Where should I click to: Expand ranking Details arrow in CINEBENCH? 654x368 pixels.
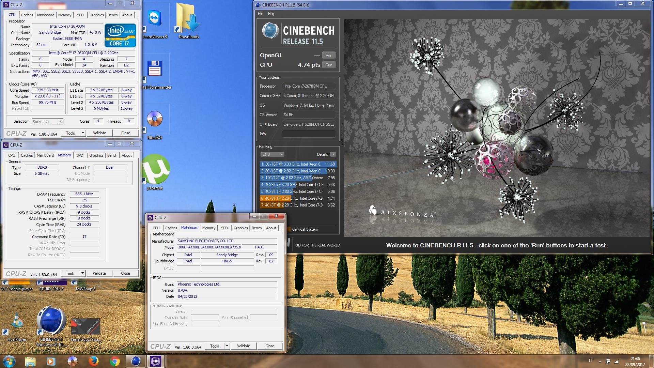[x=333, y=154]
